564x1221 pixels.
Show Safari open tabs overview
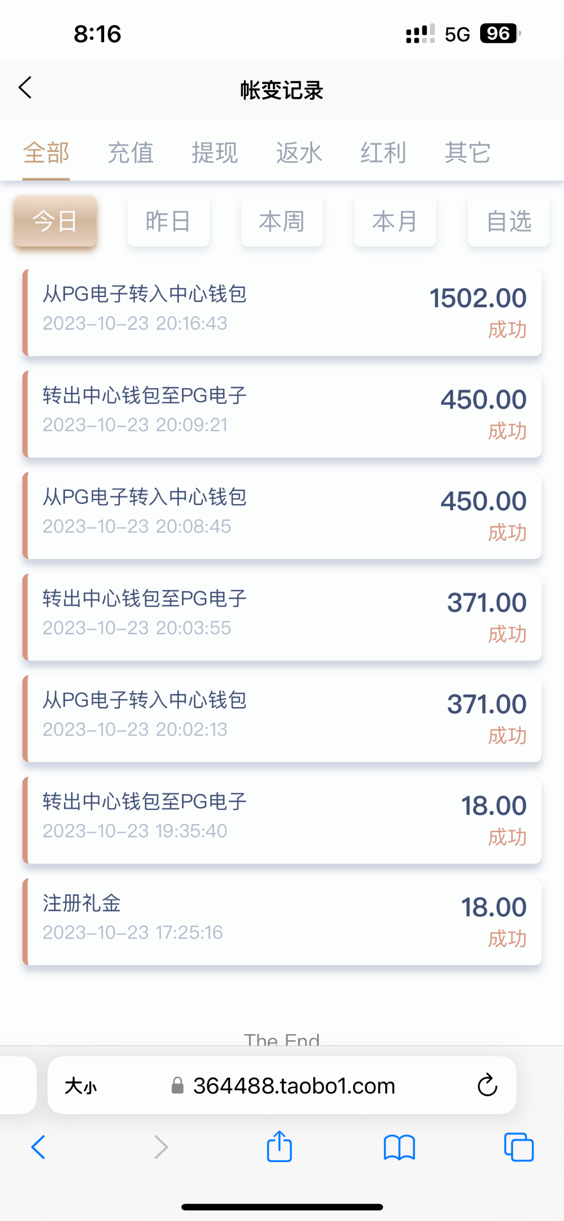point(519,1148)
